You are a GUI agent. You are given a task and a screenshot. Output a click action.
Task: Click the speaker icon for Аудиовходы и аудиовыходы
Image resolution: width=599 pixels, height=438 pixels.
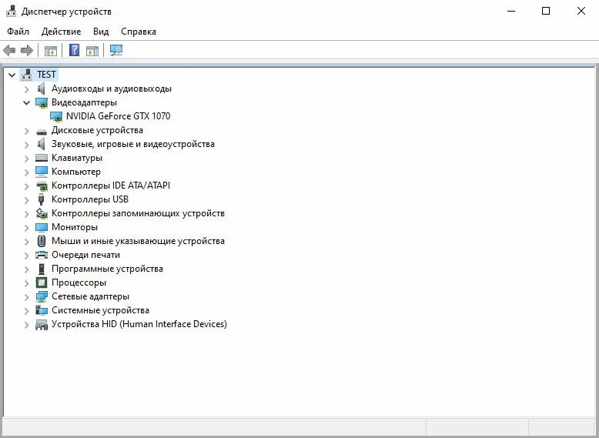point(42,89)
